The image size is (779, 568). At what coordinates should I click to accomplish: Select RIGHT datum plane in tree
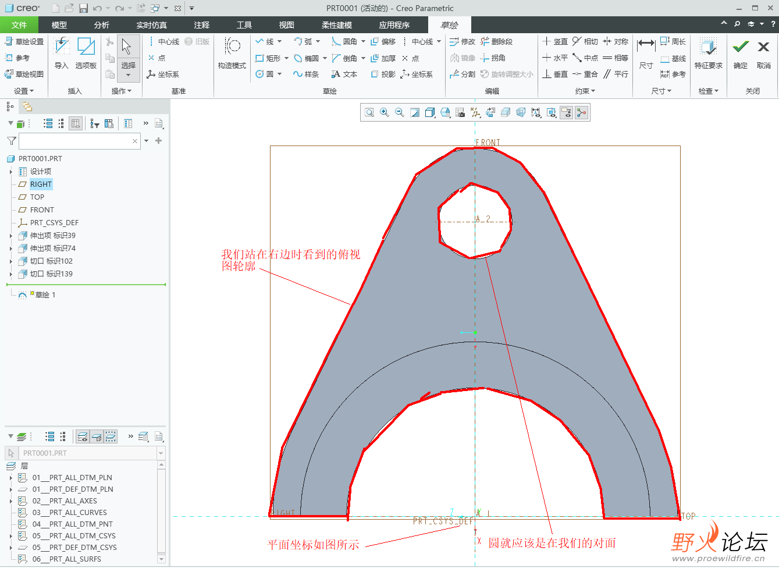[41, 184]
